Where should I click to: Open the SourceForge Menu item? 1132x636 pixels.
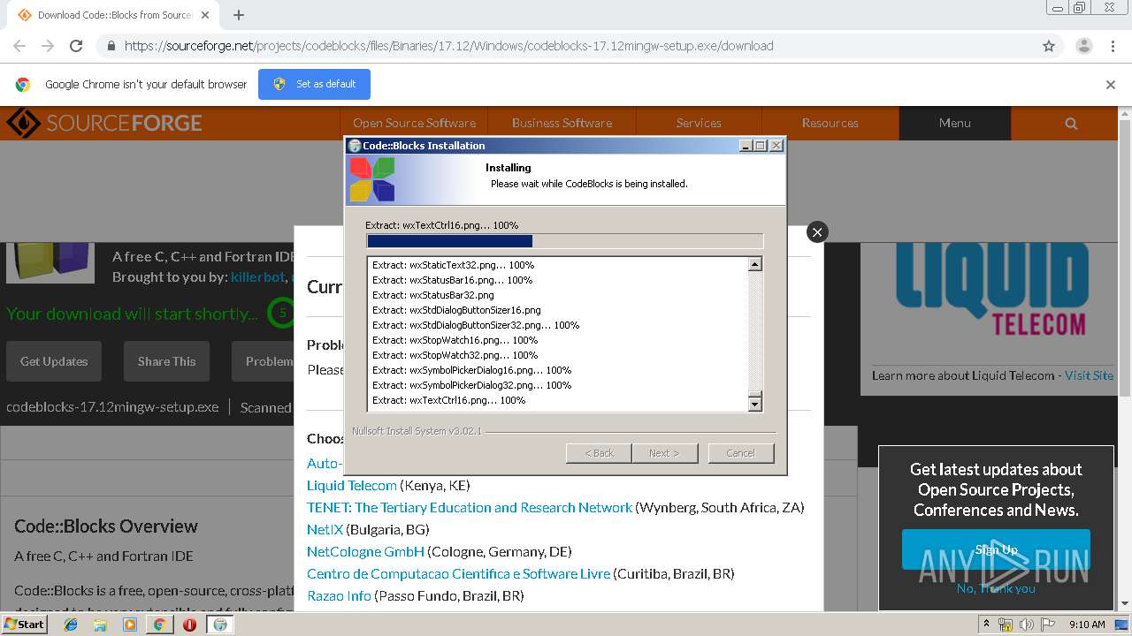coord(954,123)
